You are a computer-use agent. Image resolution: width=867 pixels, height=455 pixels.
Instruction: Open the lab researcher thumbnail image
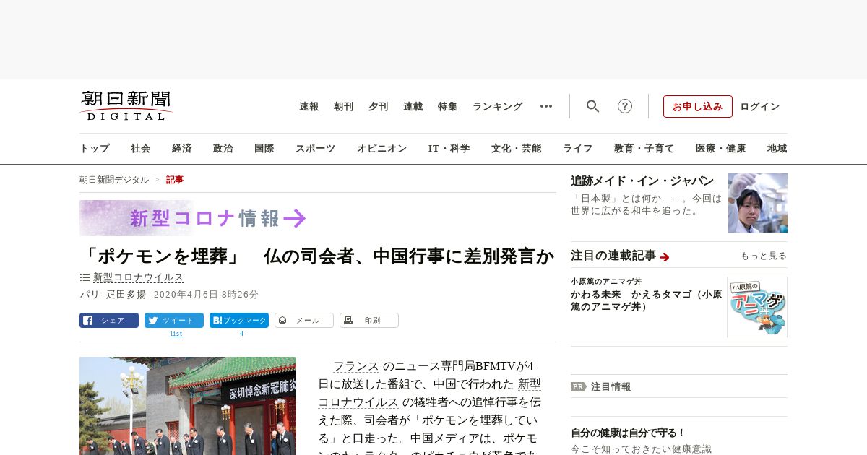[x=758, y=203]
